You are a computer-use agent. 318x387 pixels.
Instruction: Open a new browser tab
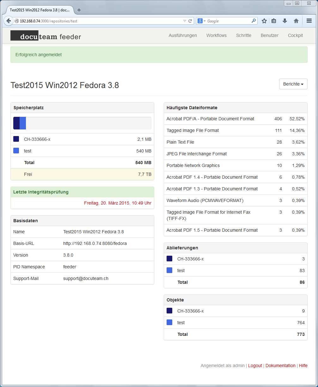(x=79, y=10)
